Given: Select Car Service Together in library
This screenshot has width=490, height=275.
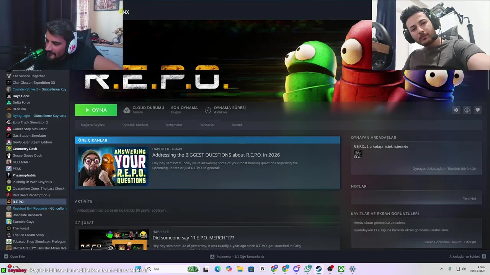Looking at the screenshot, I should click(x=29, y=76).
